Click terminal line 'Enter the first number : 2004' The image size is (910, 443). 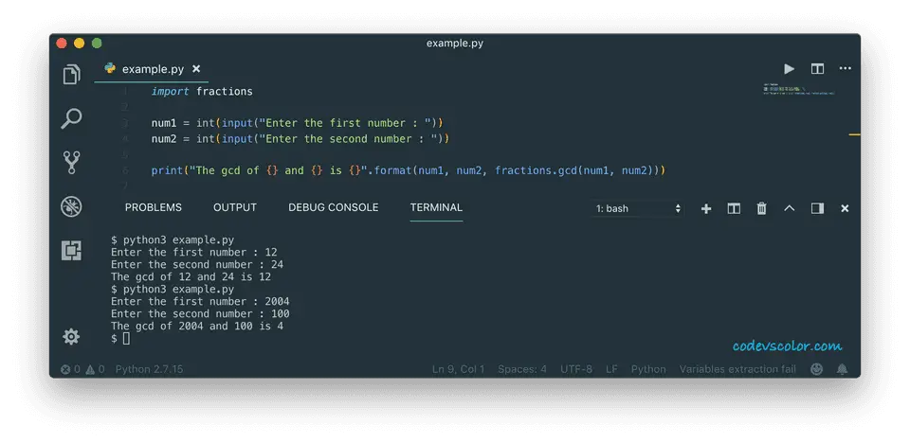200,302
